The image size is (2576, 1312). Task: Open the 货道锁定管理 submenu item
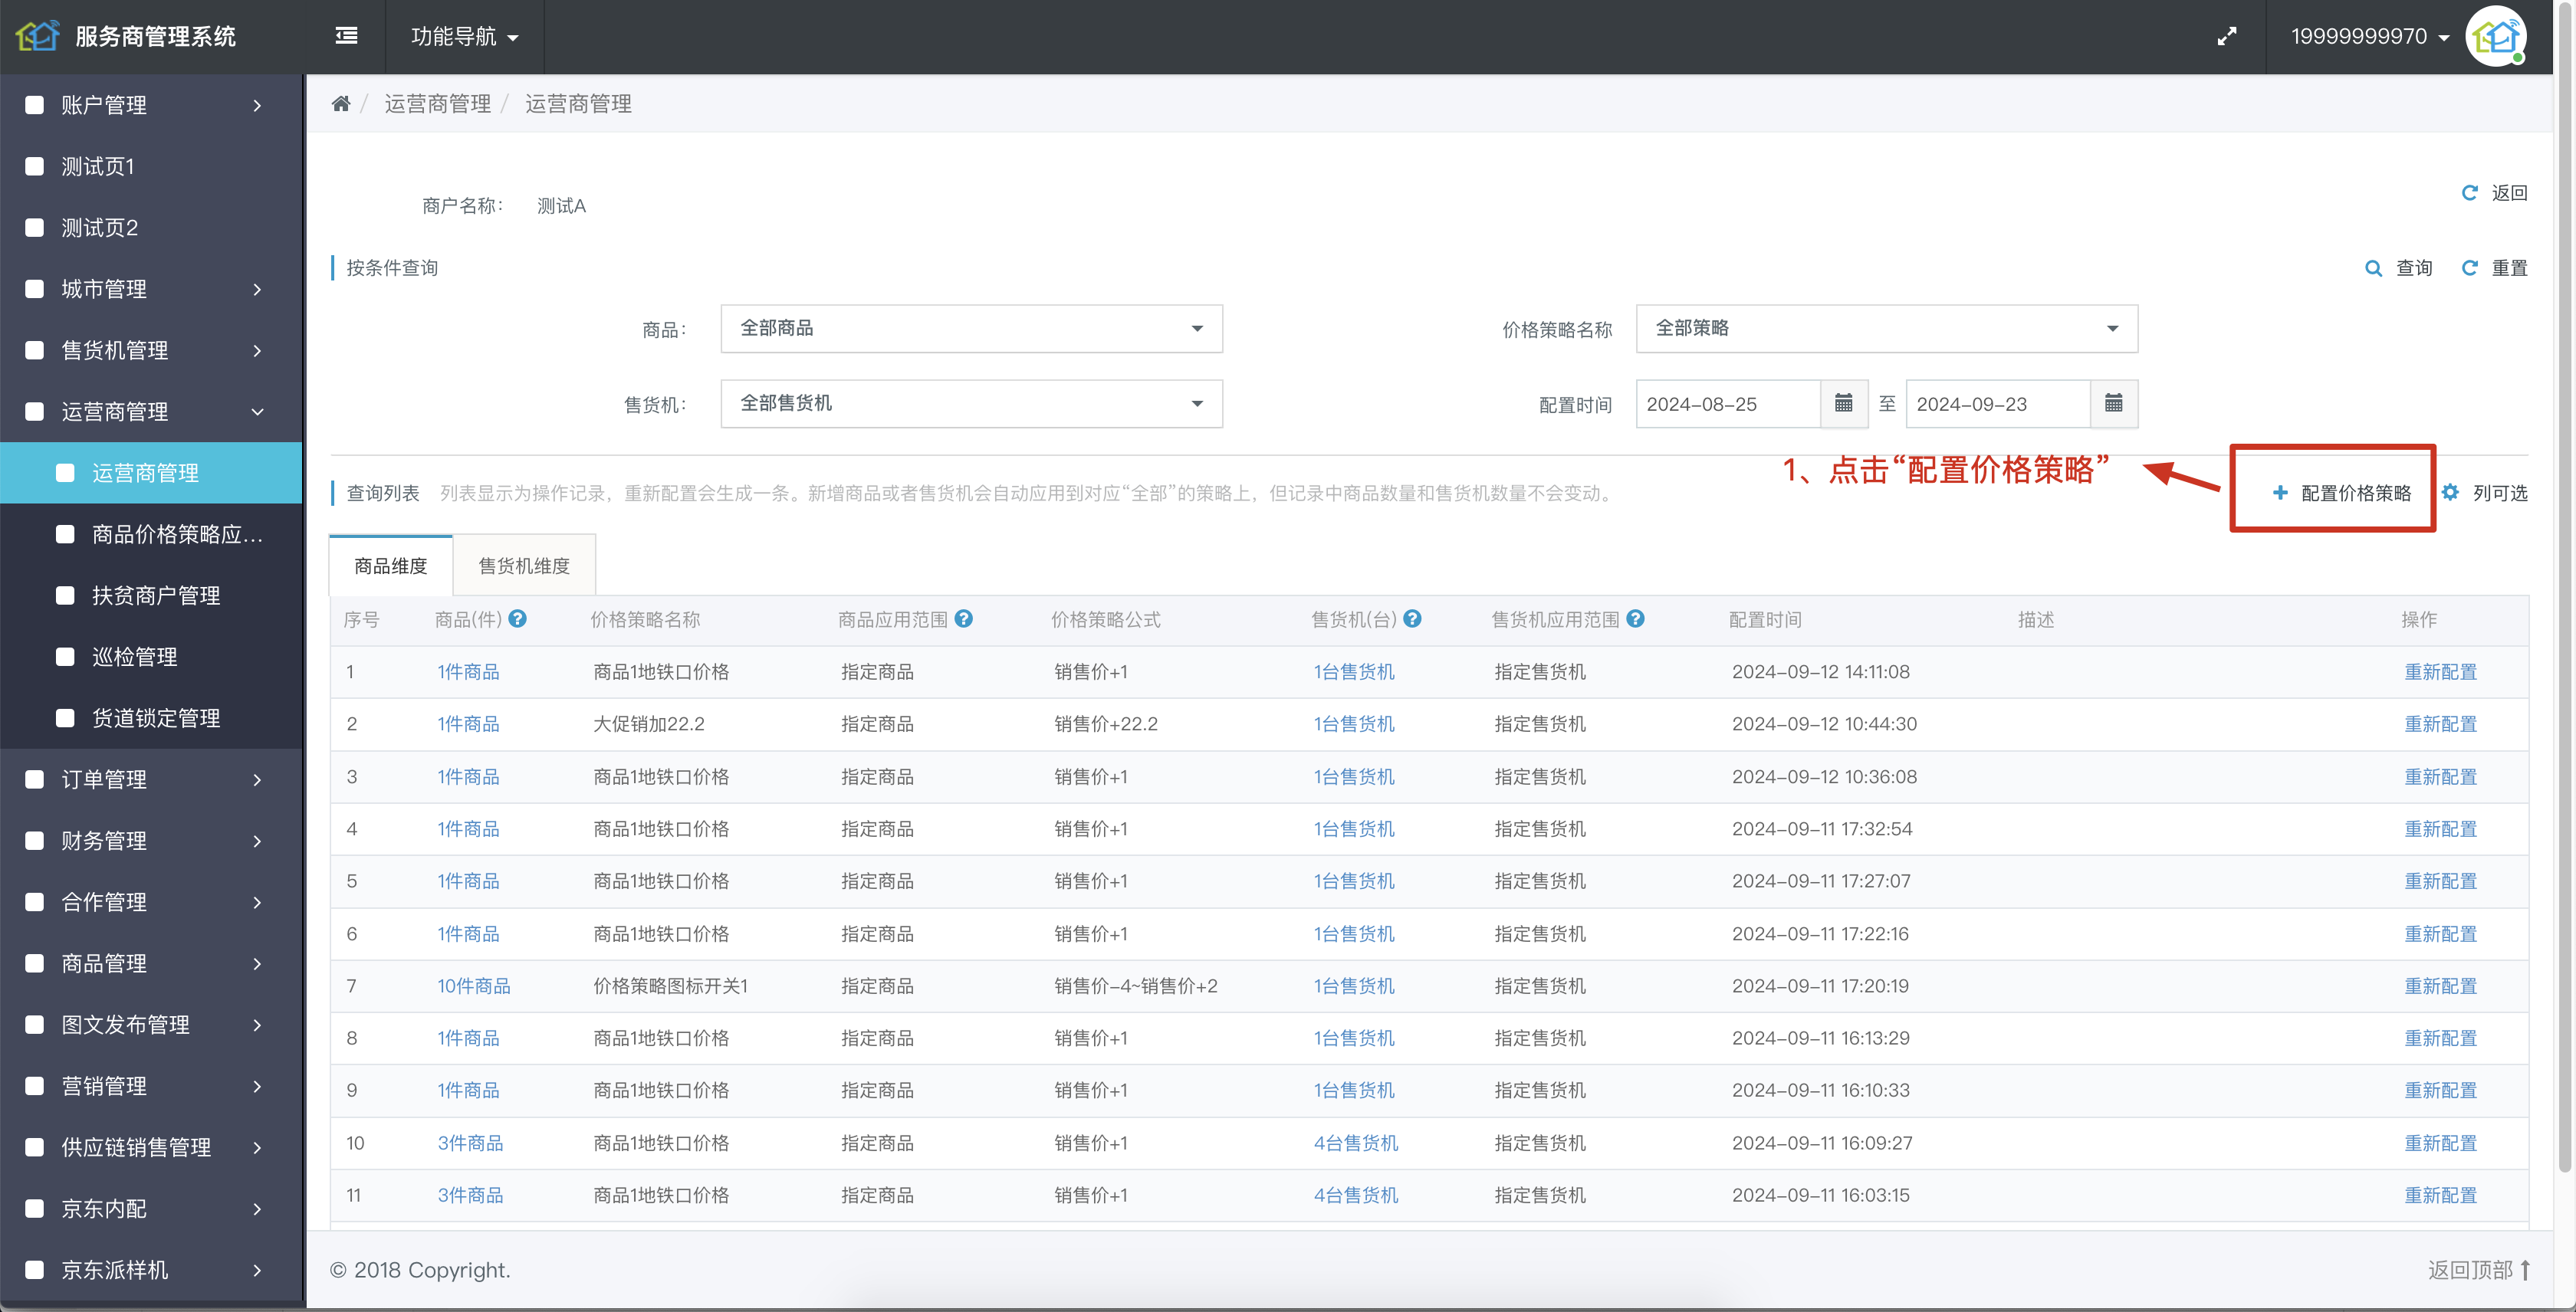tap(151, 717)
